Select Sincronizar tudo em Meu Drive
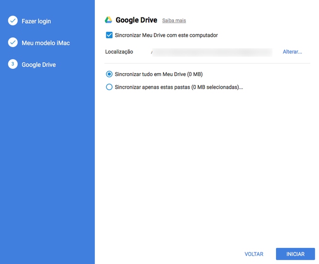The image size is (319, 264). coord(109,74)
